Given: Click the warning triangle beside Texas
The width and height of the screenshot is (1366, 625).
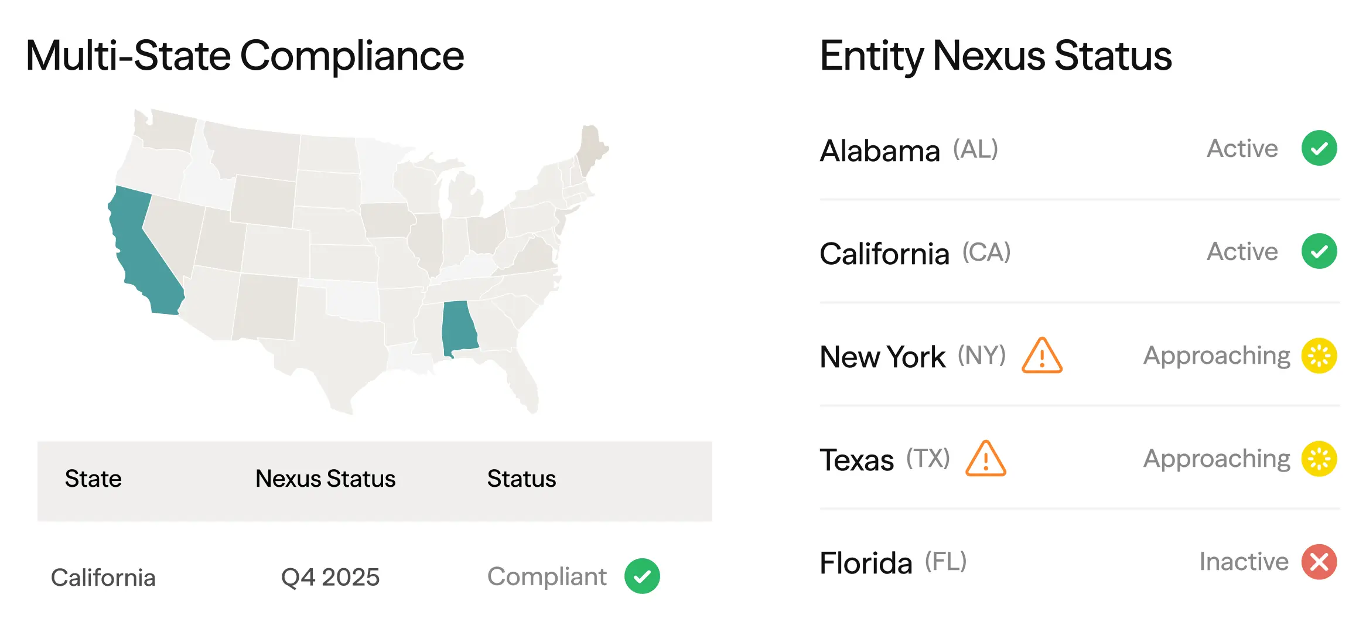Looking at the screenshot, I should (x=985, y=459).
